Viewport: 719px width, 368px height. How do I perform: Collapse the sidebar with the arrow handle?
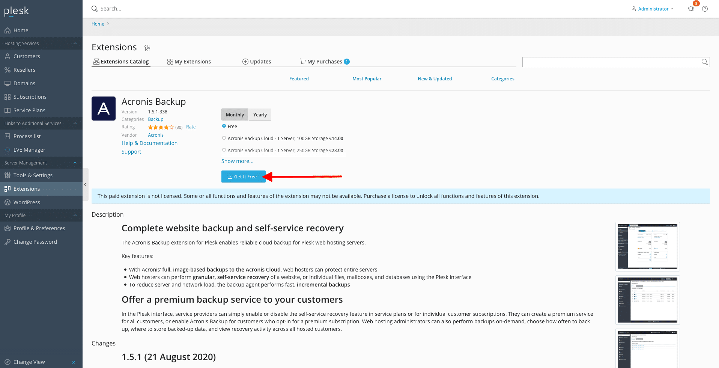[x=86, y=184]
